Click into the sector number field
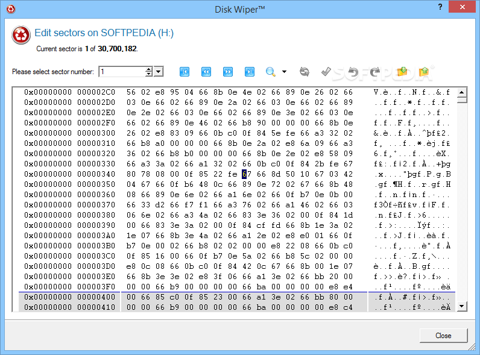The image size is (480, 355). click(122, 72)
